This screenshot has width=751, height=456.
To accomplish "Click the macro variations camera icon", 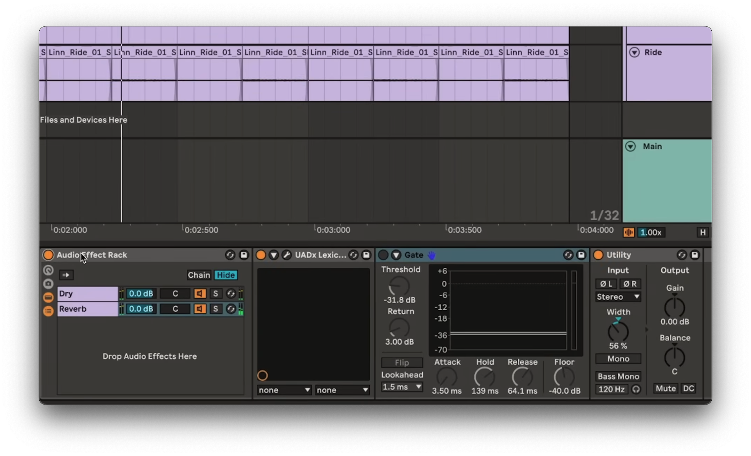I will click(x=48, y=284).
